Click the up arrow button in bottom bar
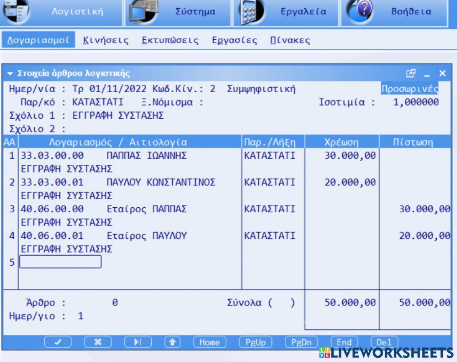 (x=172, y=342)
